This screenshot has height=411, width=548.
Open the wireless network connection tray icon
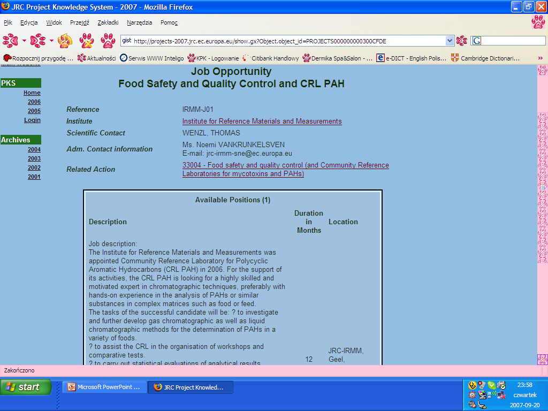tap(492, 395)
